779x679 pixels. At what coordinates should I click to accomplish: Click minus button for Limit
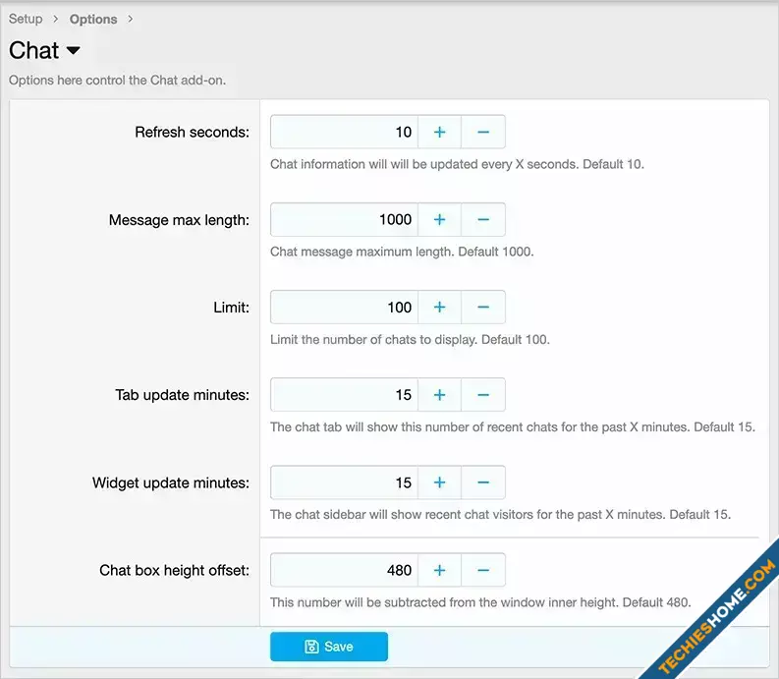483,308
